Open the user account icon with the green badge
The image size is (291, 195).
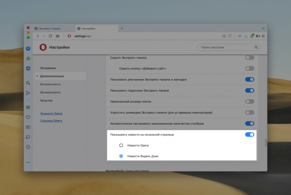point(252,36)
